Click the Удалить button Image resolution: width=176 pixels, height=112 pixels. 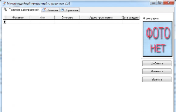point(157,79)
